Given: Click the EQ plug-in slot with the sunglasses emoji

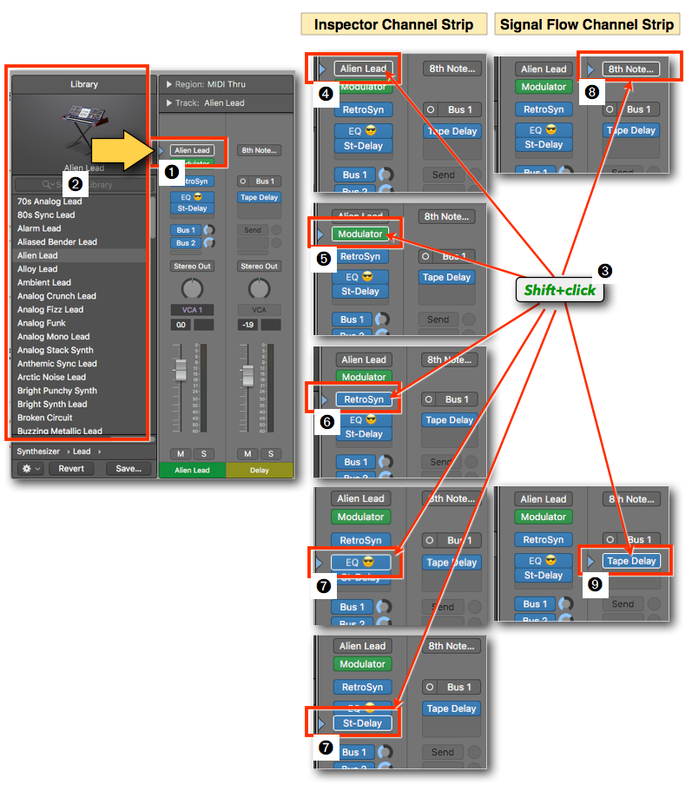Looking at the screenshot, I should pyautogui.click(x=192, y=197).
